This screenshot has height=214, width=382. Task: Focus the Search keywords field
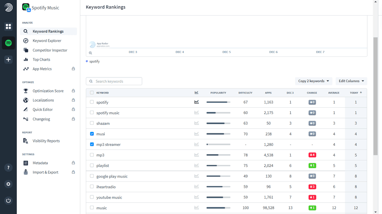114,81
